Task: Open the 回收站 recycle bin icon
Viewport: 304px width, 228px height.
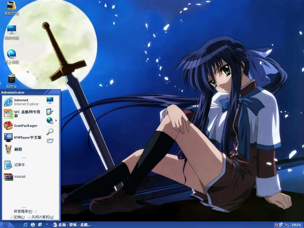Action: pyautogui.click(x=11, y=81)
